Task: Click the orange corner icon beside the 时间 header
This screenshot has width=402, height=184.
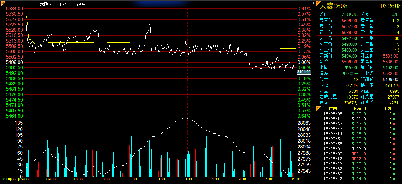Action: tap(318, 108)
